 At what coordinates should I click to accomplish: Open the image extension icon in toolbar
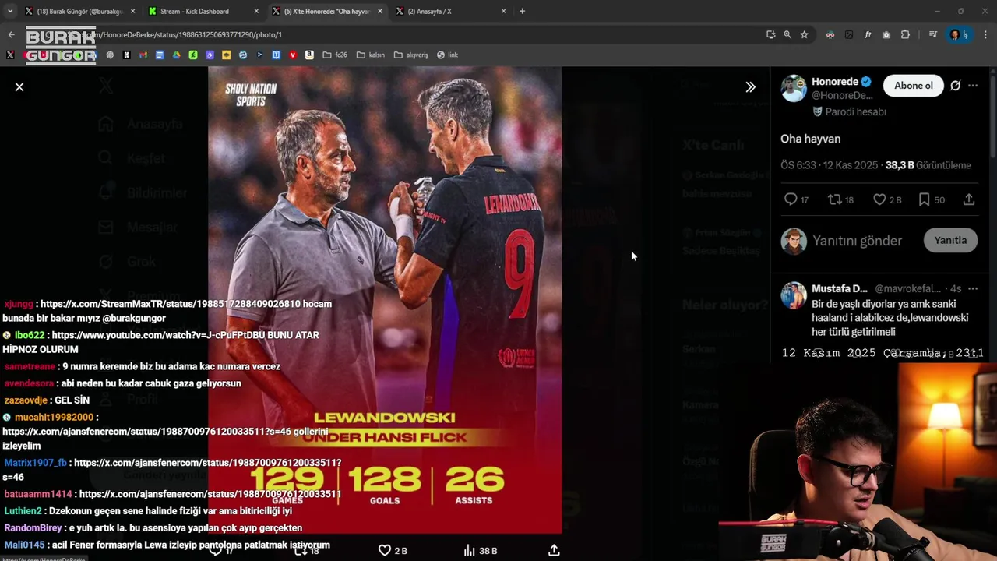click(848, 34)
